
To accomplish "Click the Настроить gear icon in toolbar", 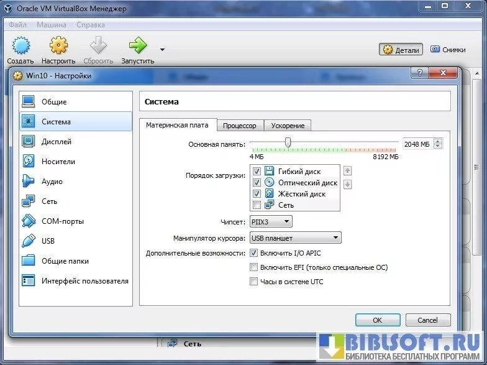I will tap(58, 45).
